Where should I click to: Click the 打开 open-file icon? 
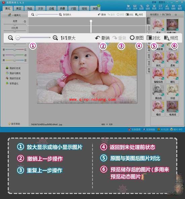(128, 7)
